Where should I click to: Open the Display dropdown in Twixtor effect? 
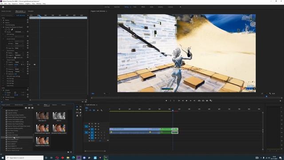20,32
